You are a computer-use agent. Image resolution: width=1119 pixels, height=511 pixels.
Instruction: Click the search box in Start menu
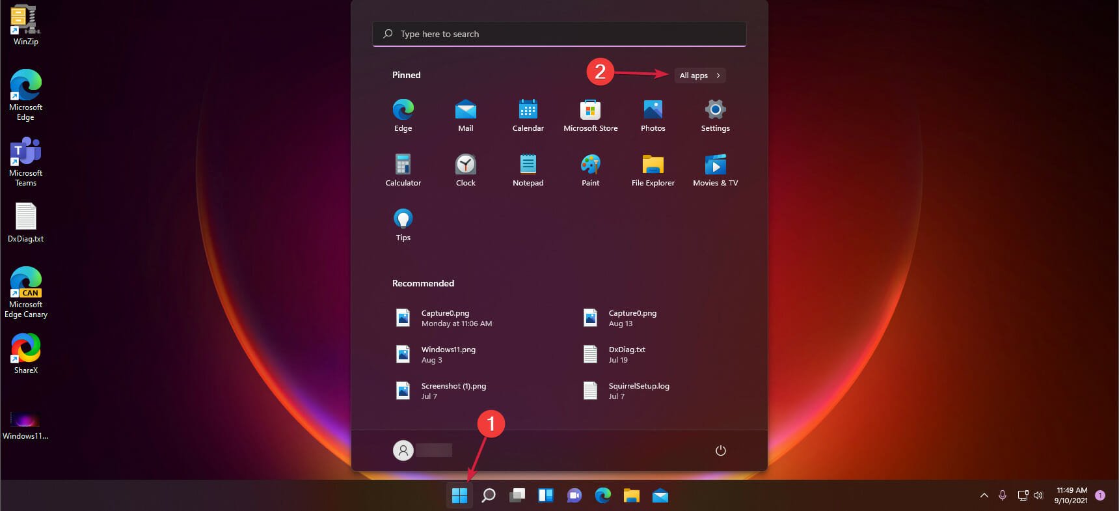(559, 34)
